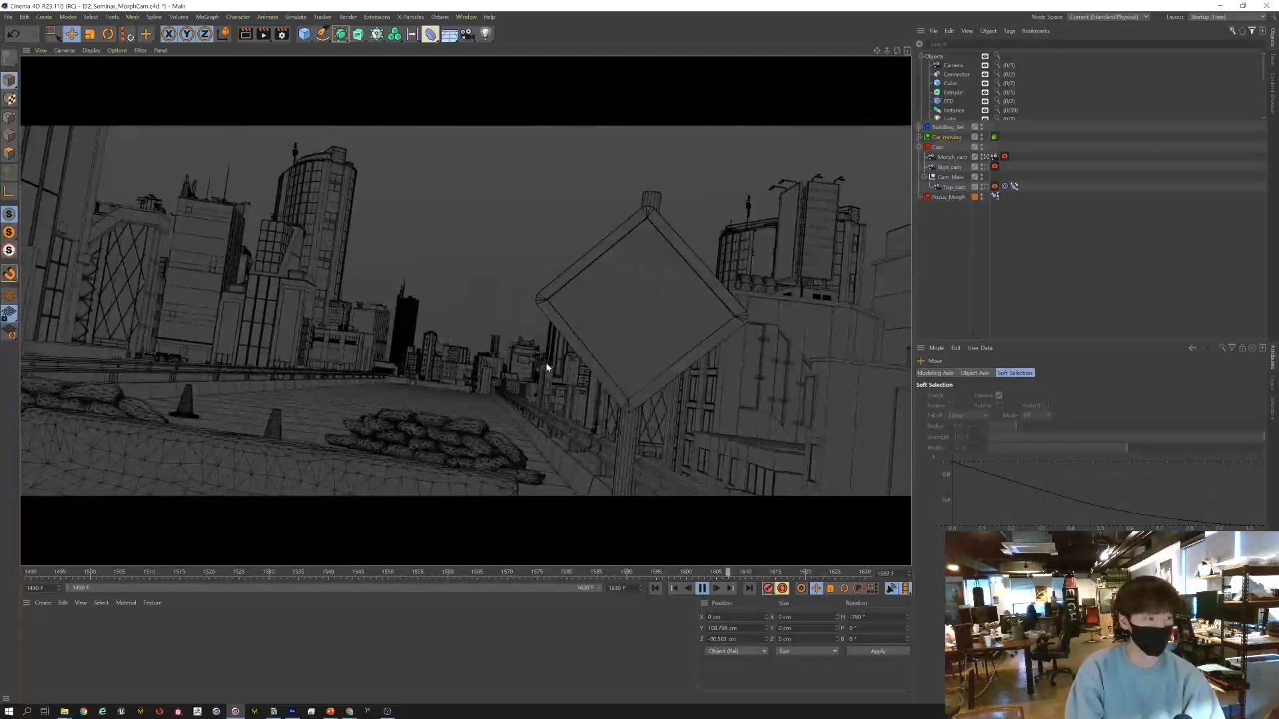
Task: Enable autokeying record button
Action: tap(783, 589)
